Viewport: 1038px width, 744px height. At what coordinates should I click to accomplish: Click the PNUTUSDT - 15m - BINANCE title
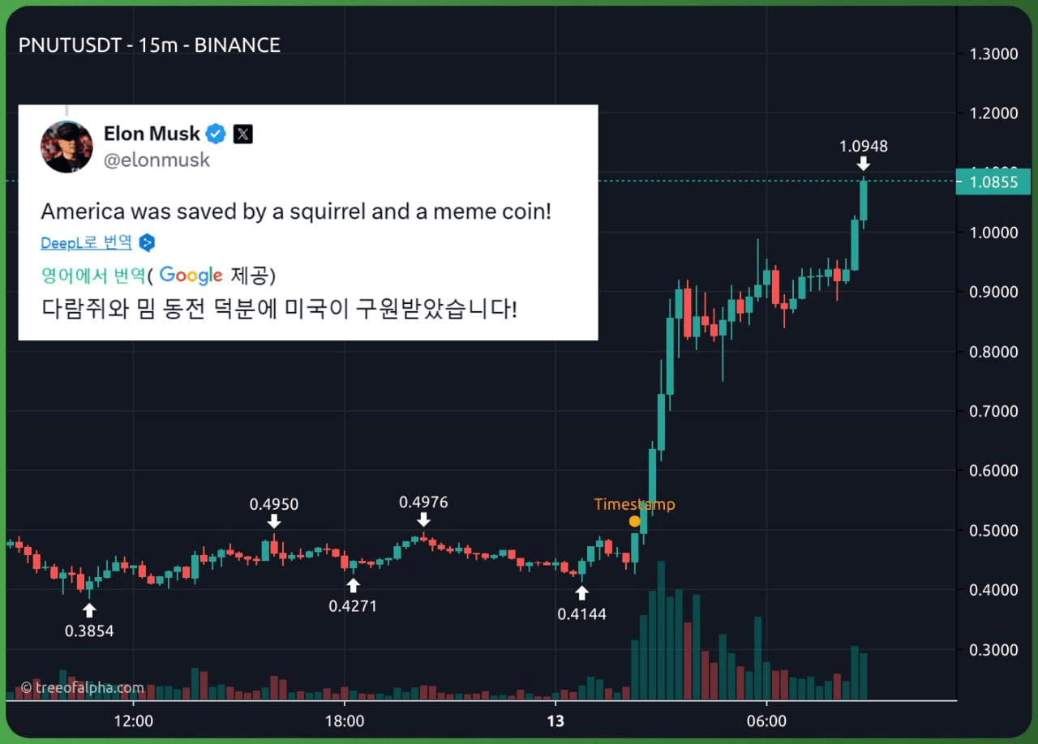(149, 45)
